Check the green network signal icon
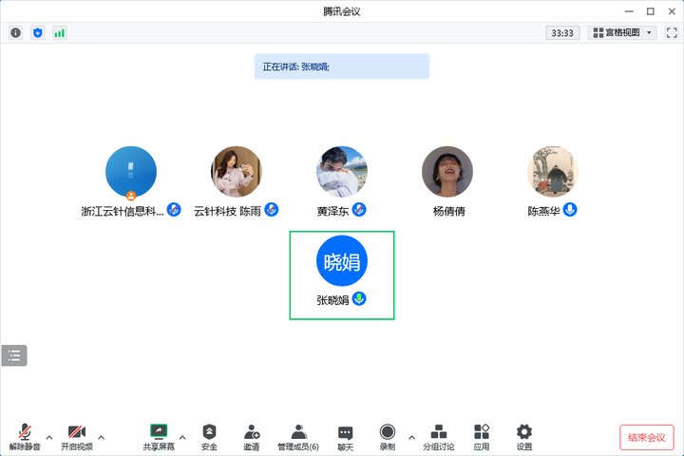The image size is (684, 456). pos(60,32)
